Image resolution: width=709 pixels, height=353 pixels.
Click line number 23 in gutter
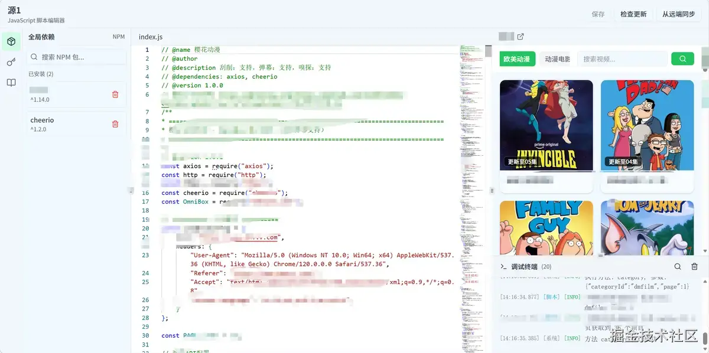tap(145, 255)
